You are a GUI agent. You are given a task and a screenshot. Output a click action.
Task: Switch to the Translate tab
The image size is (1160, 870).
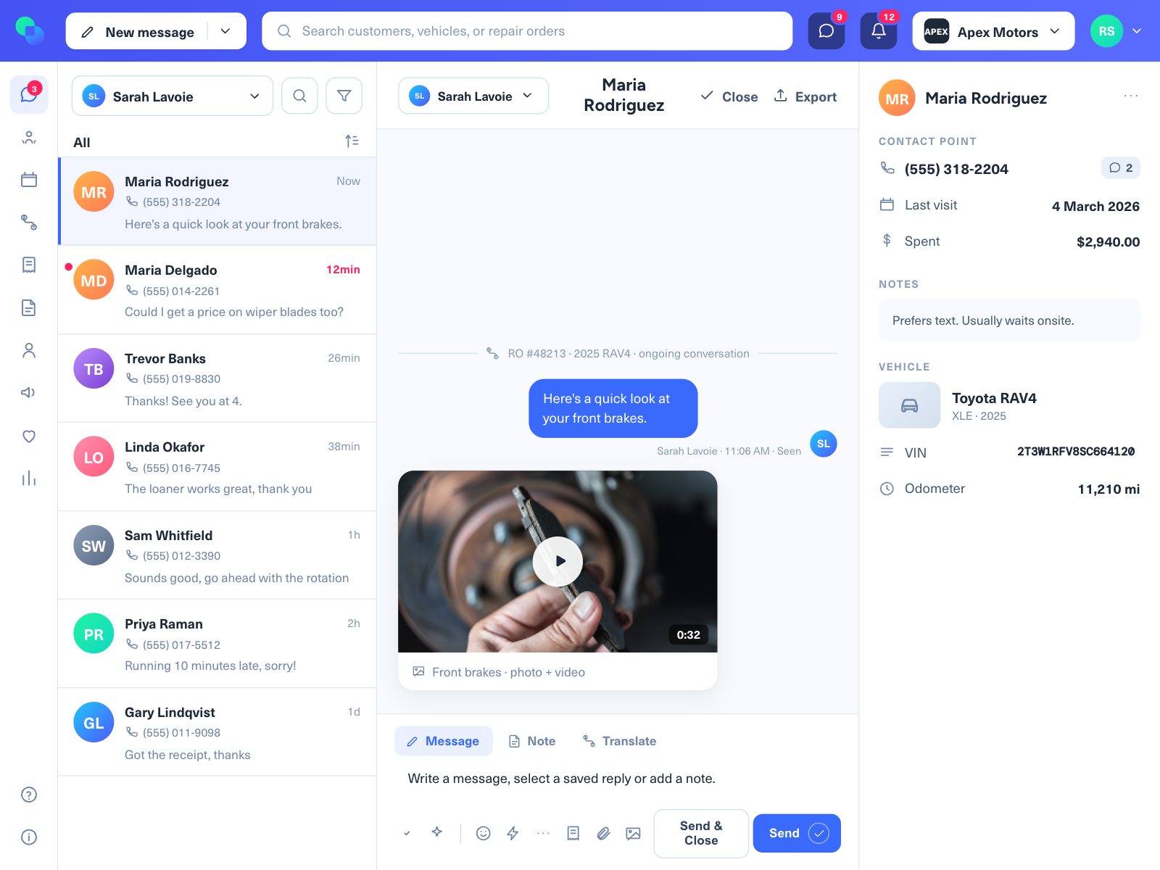[x=620, y=741]
